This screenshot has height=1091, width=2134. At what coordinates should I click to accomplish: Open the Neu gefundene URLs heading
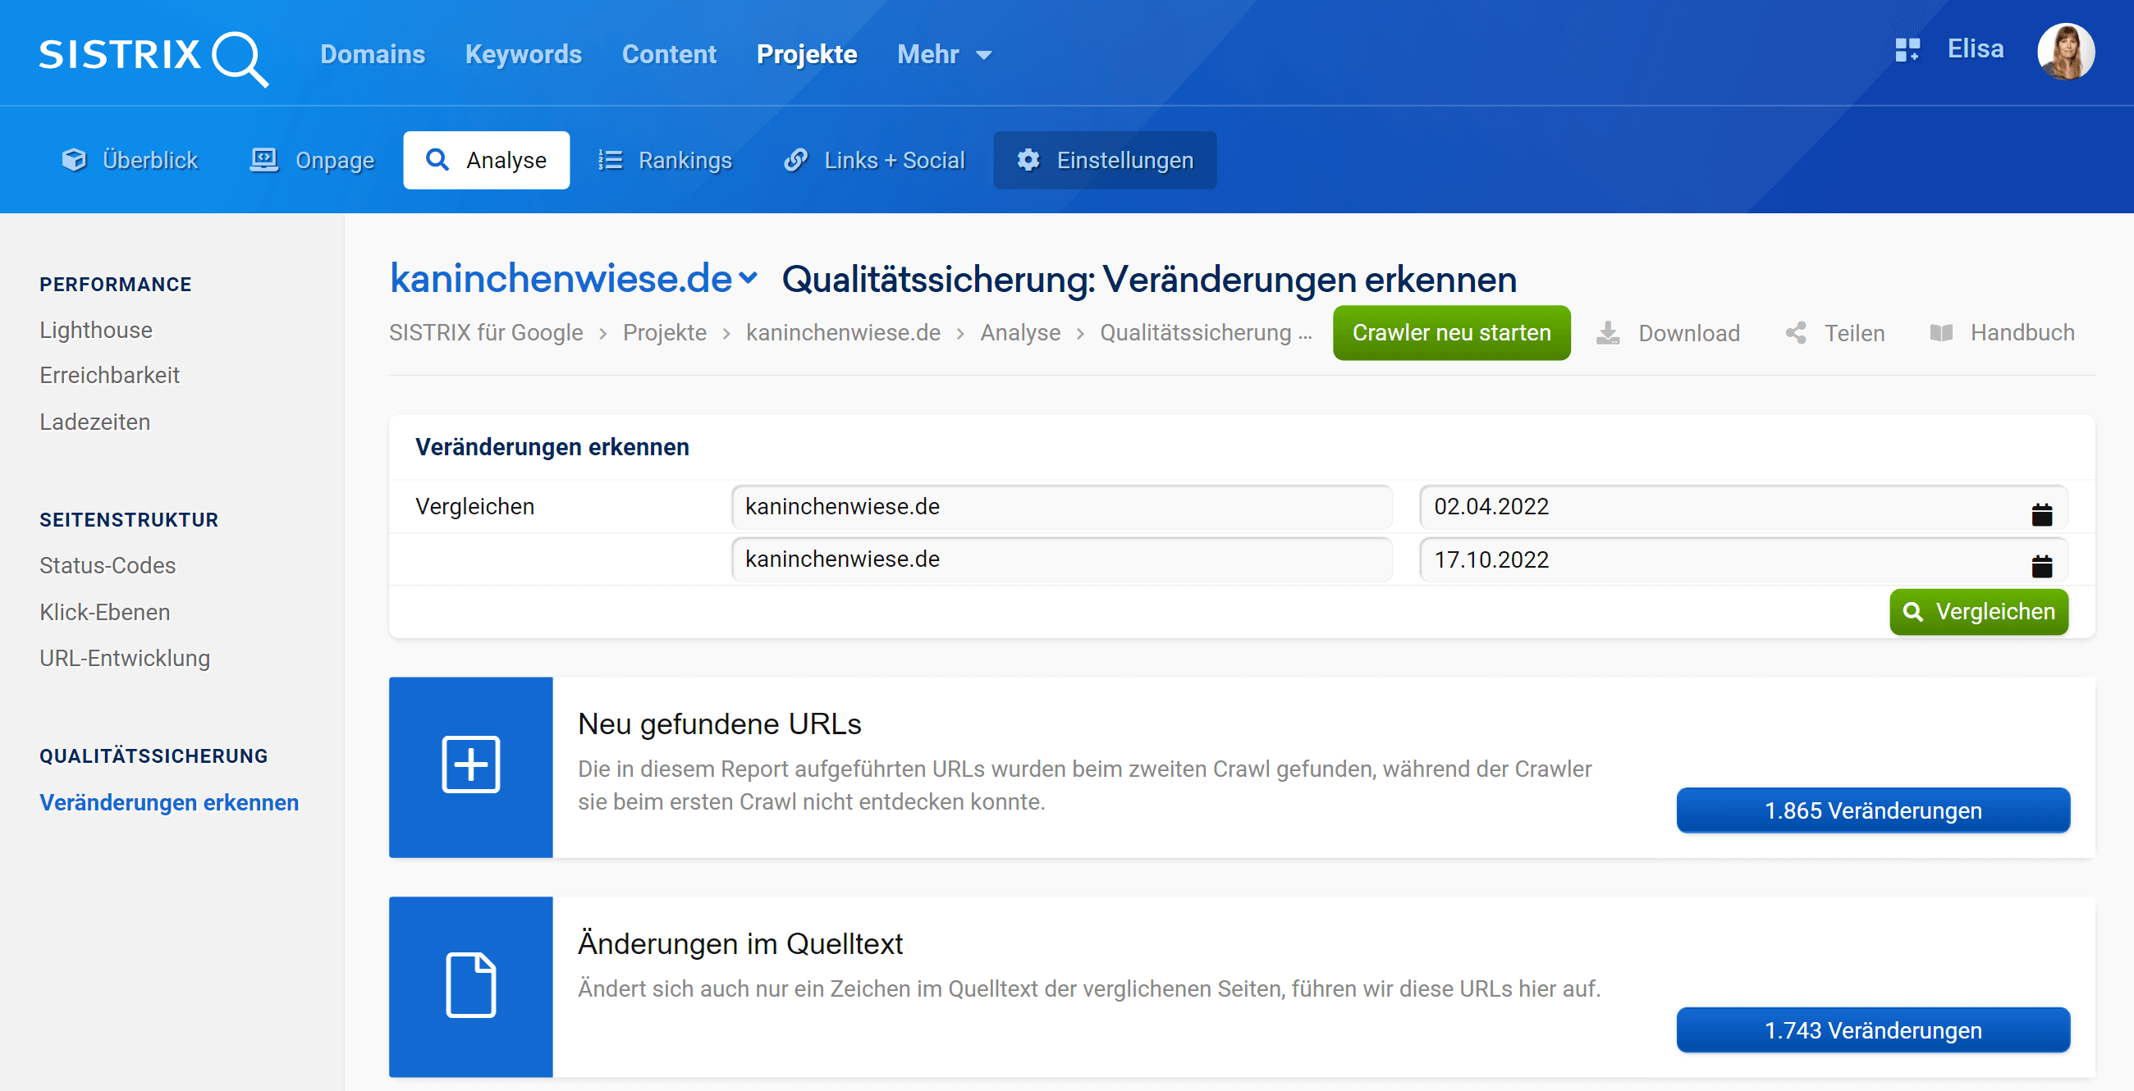719,724
